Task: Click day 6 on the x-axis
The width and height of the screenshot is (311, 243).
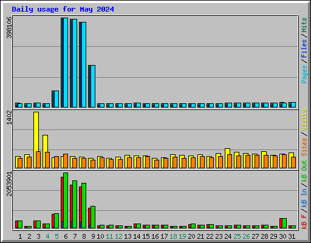Action: click(66, 236)
